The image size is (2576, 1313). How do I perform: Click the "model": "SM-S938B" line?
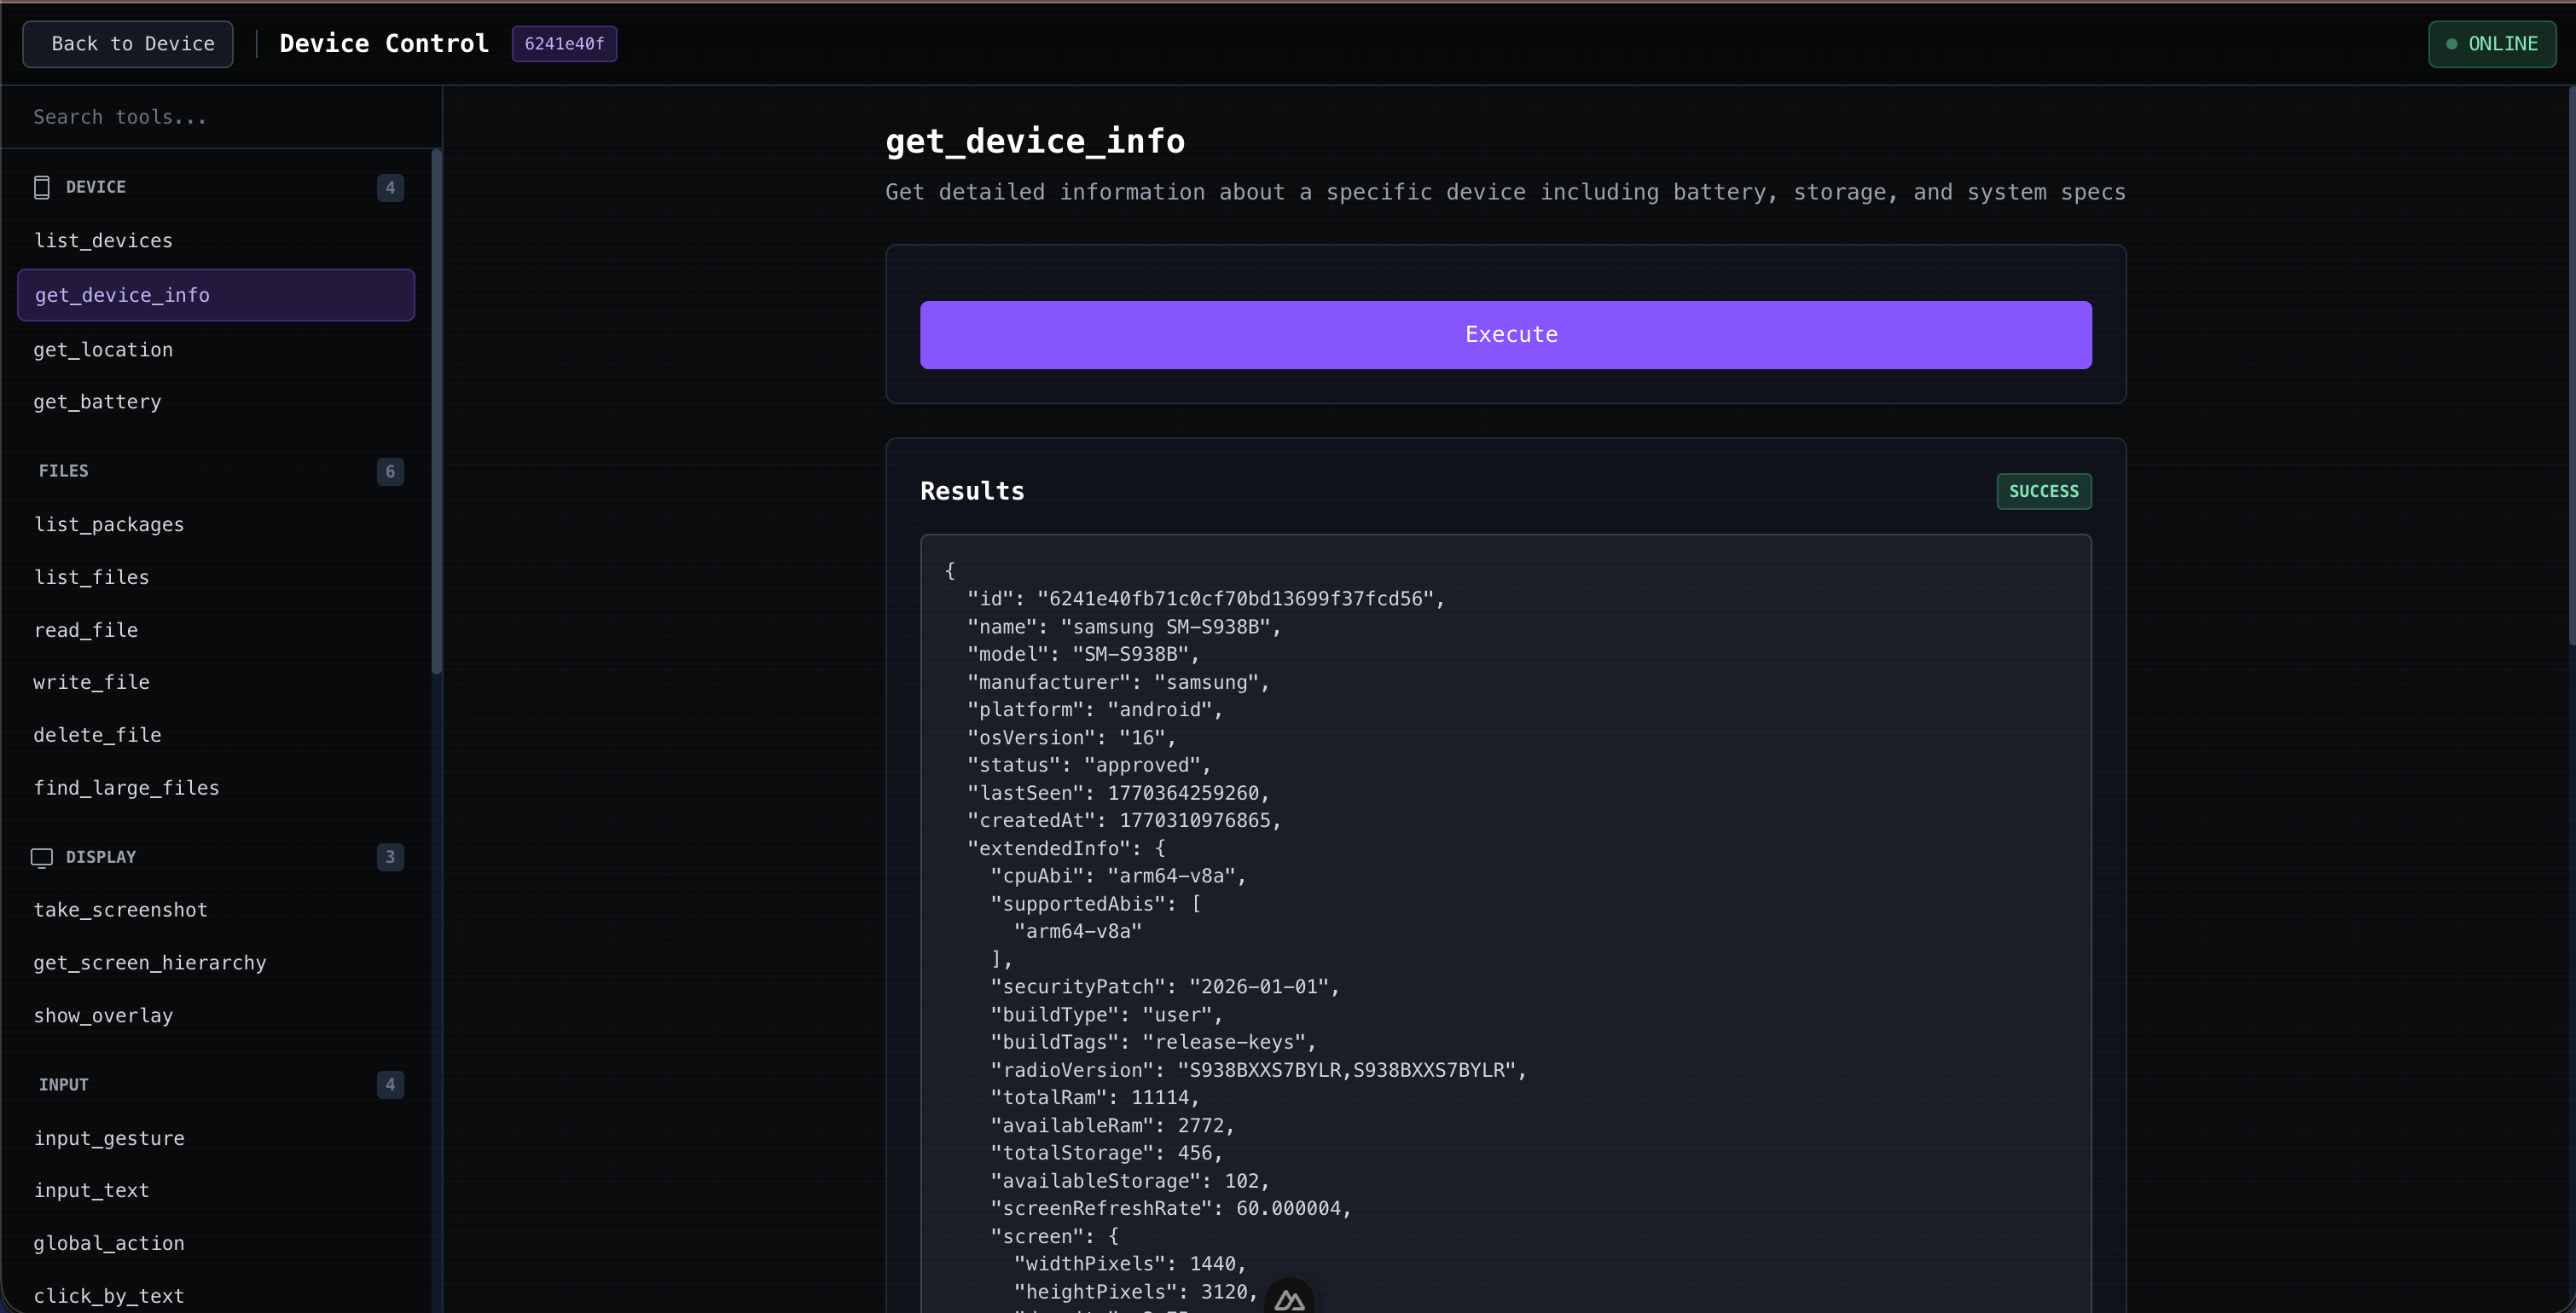[1083, 655]
